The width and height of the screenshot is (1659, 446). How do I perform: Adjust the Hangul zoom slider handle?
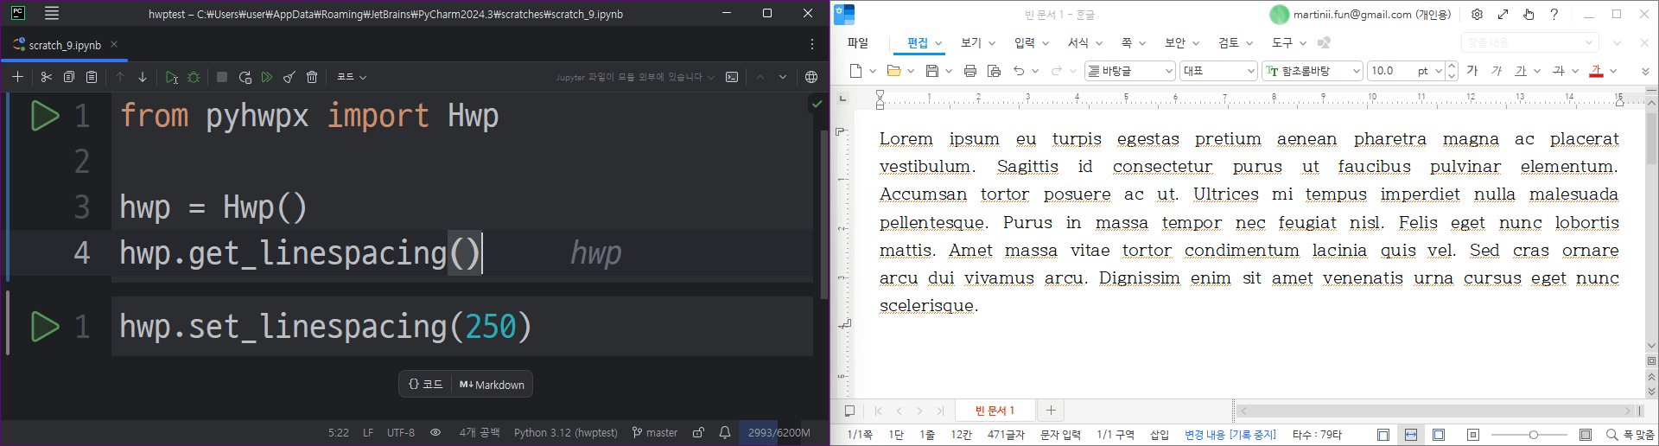click(x=1533, y=435)
